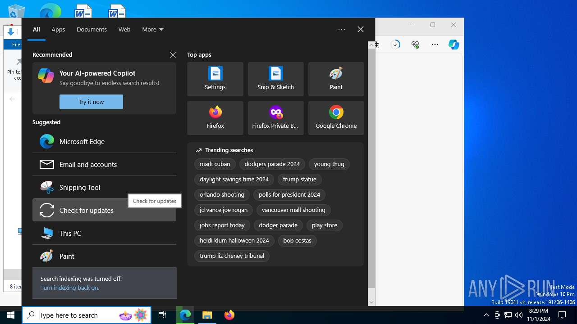Search trending 'polls for president 2024'
This screenshot has width=577, height=324.
tap(289, 195)
